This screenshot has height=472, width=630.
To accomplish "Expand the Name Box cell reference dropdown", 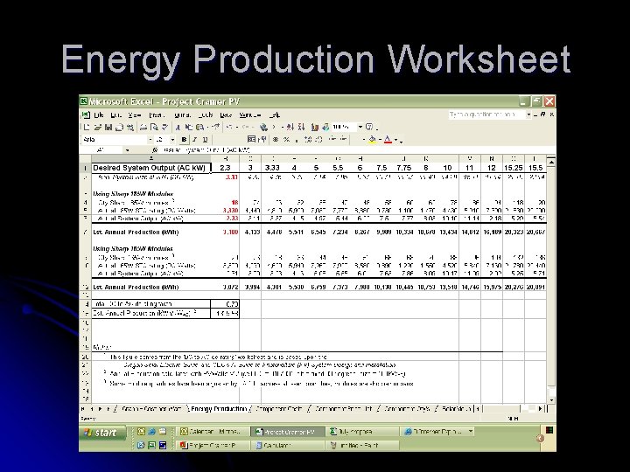I will 128,150.
